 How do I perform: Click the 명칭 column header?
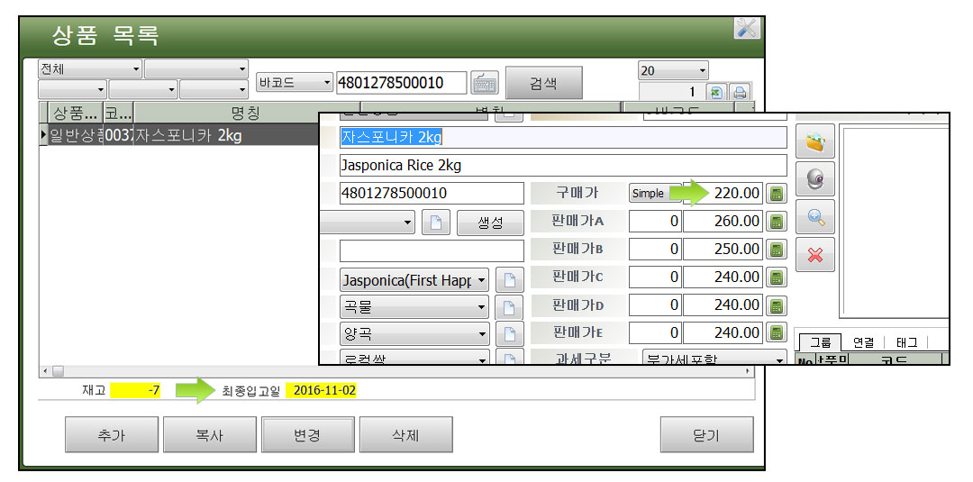click(244, 113)
